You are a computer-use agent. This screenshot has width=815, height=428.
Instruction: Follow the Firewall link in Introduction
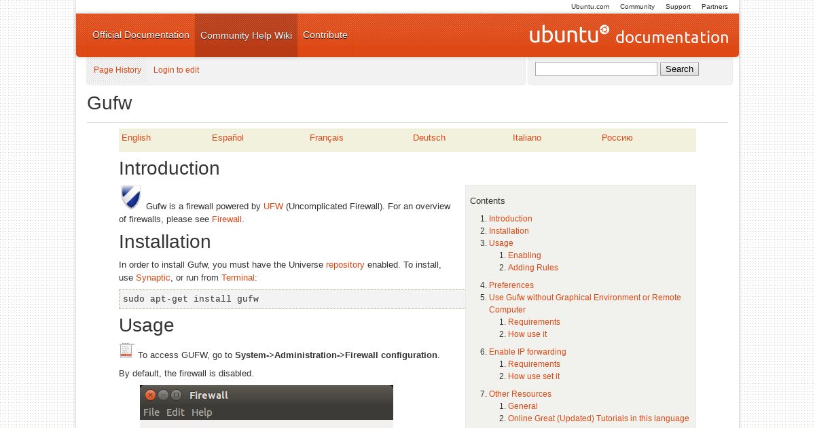pyautogui.click(x=227, y=219)
